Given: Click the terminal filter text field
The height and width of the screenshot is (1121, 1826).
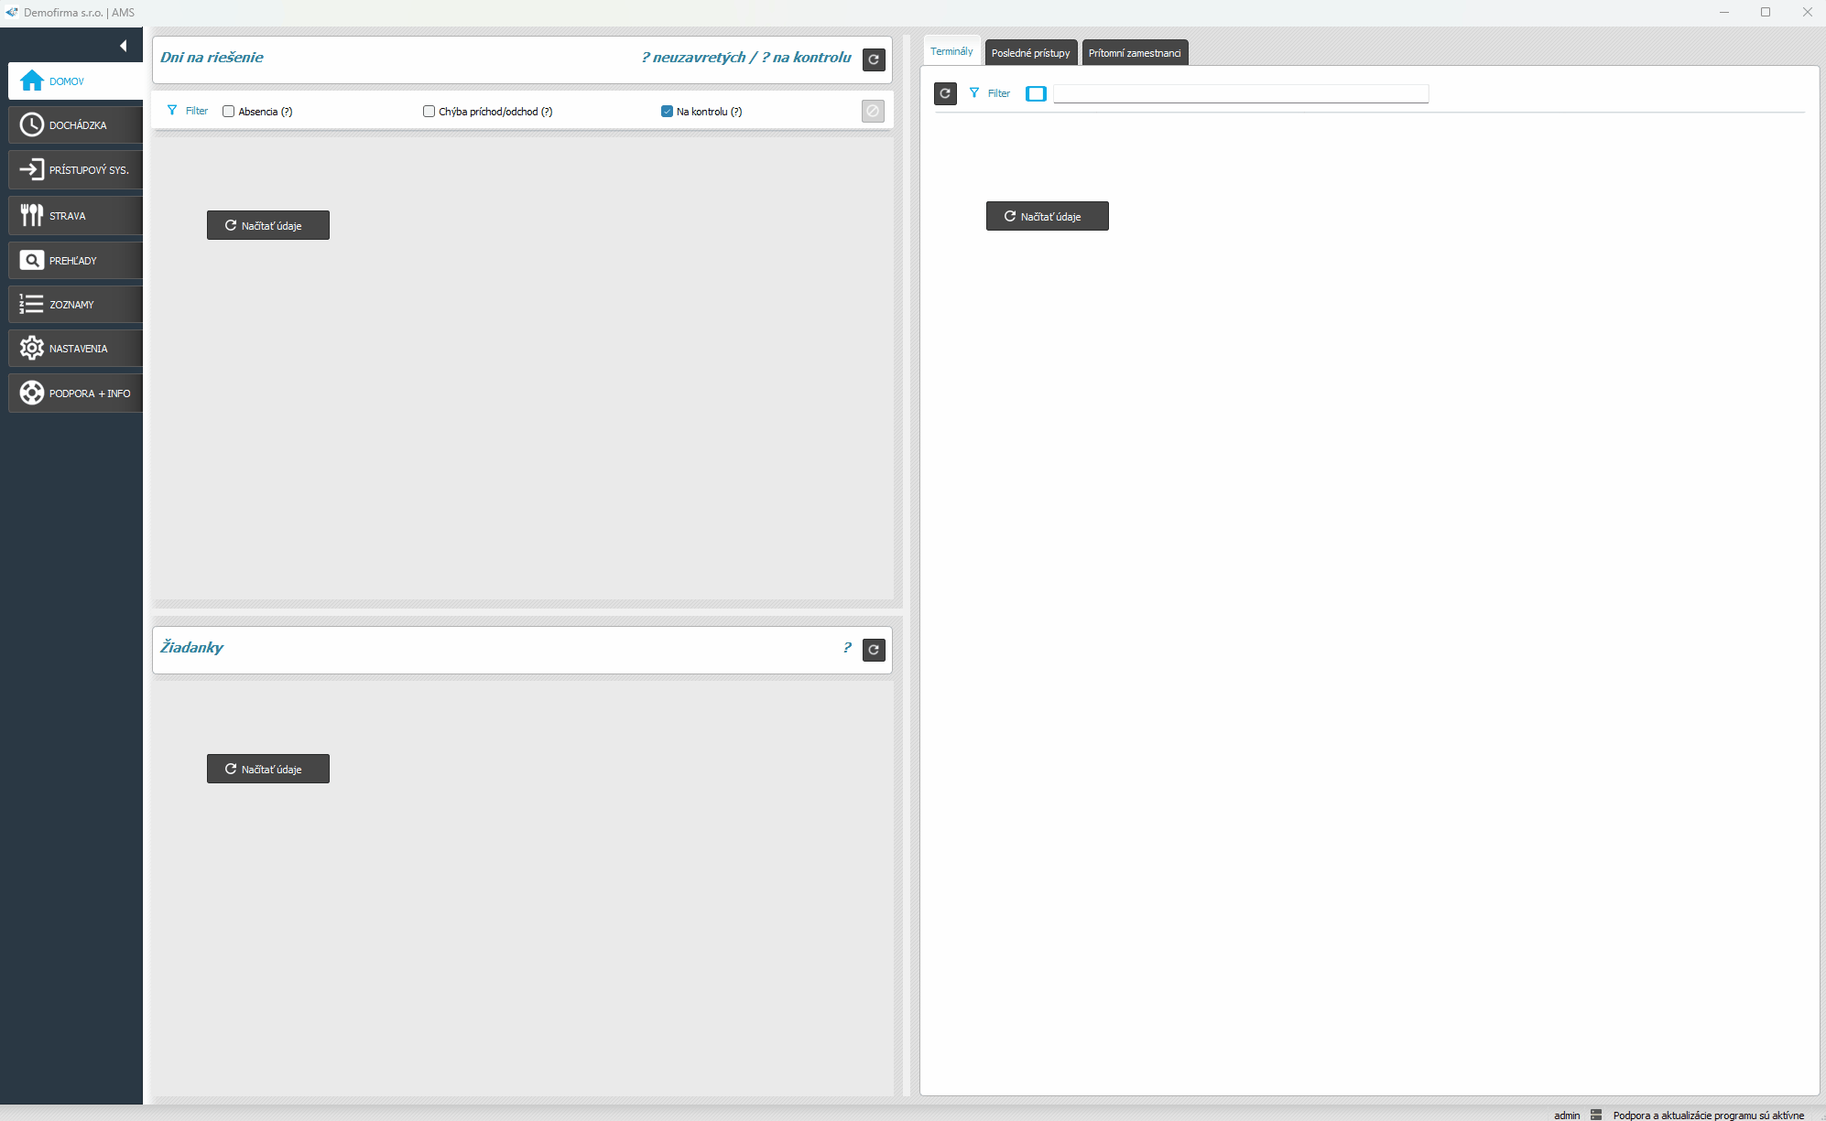Looking at the screenshot, I should coord(1240,93).
